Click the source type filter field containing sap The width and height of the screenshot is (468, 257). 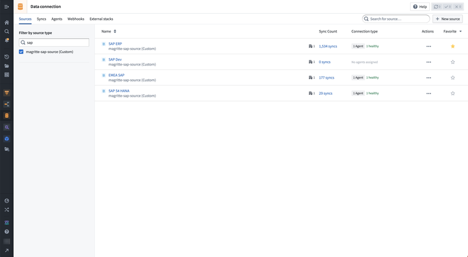54,42
